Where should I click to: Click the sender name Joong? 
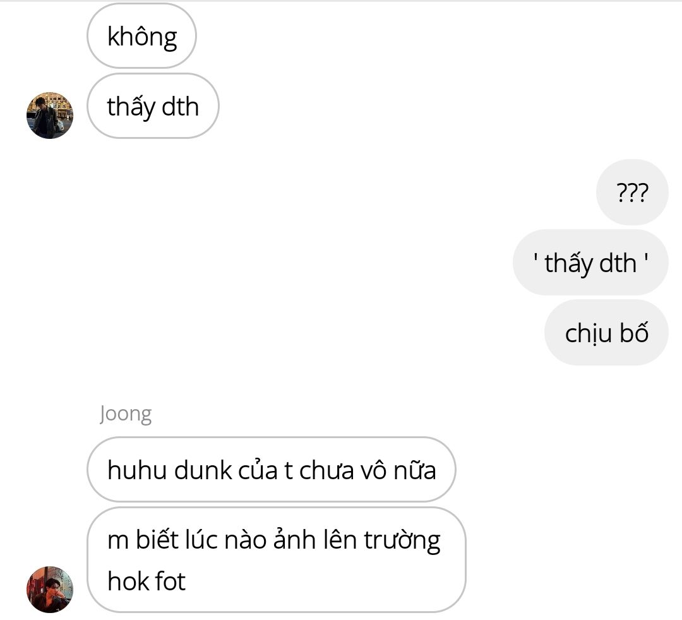[x=125, y=414]
